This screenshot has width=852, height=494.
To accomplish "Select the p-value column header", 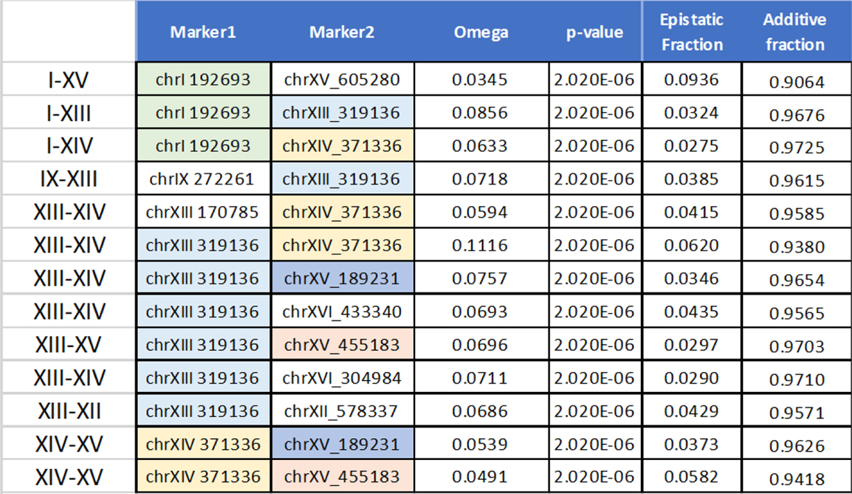I will click(595, 32).
